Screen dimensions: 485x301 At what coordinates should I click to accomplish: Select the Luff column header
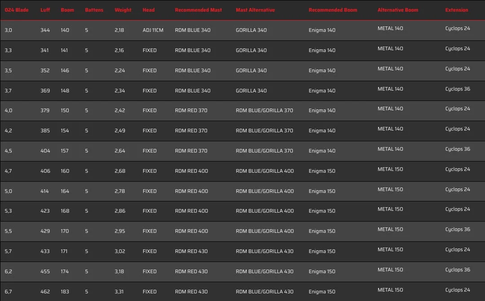pyautogui.click(x=45, y=10)
